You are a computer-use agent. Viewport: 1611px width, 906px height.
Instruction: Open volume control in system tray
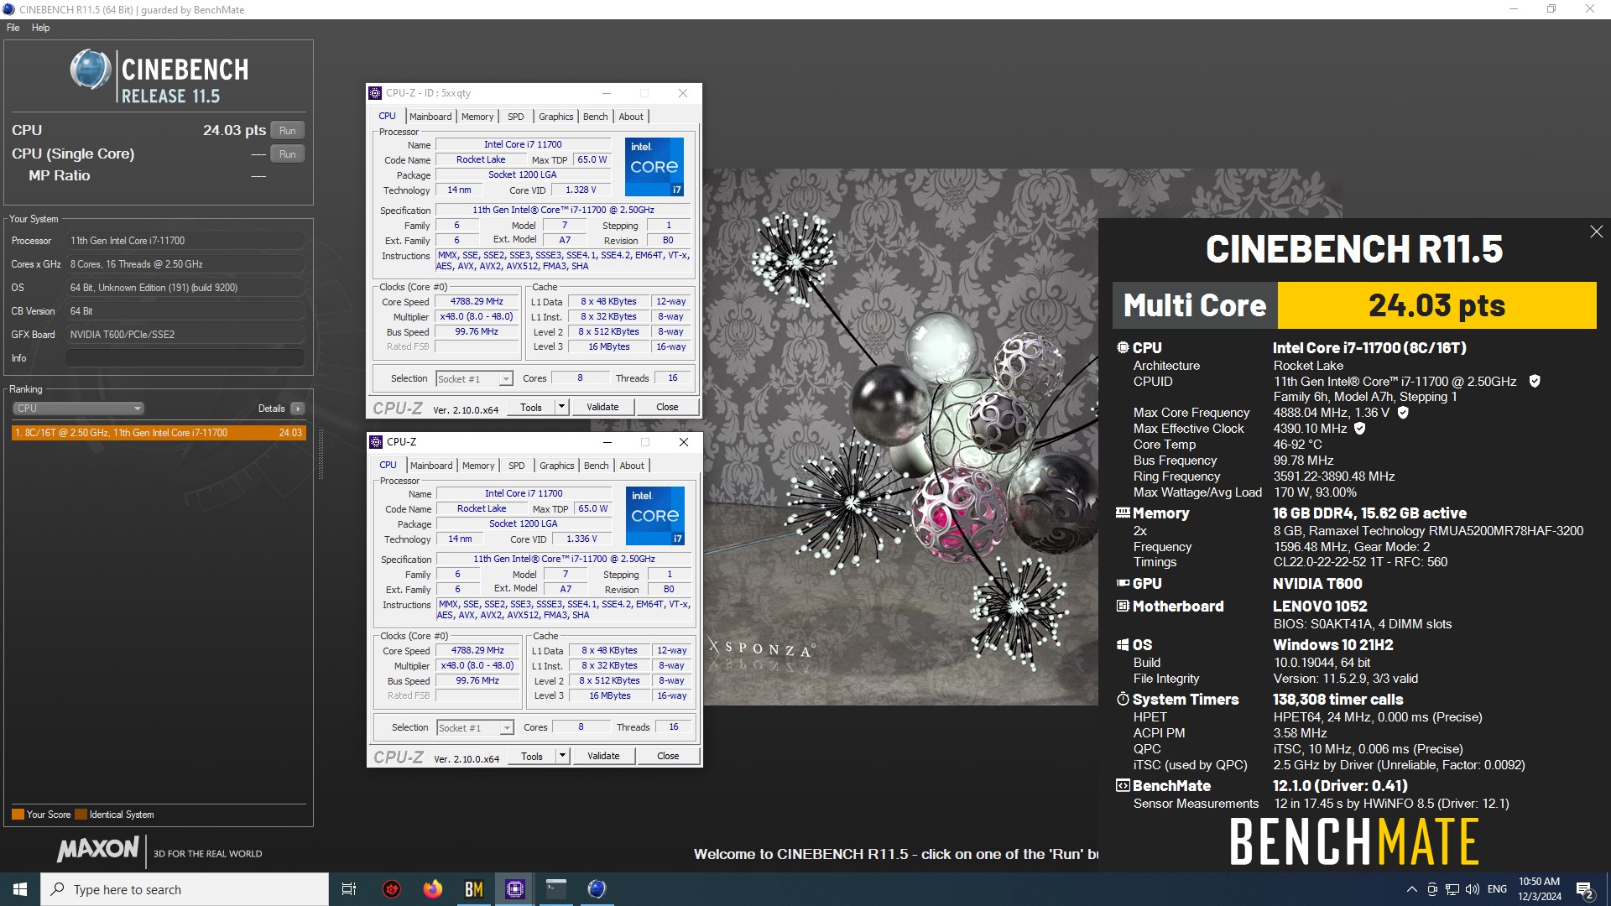click(x=1473, y=889)
